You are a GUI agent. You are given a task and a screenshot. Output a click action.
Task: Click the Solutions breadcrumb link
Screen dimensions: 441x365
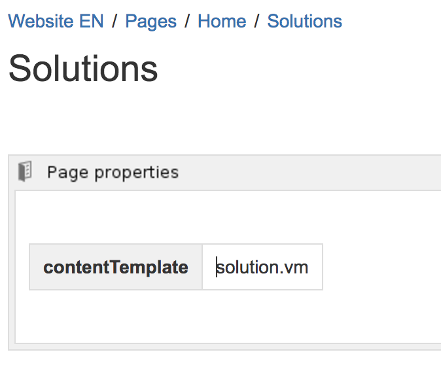(304, 21)
